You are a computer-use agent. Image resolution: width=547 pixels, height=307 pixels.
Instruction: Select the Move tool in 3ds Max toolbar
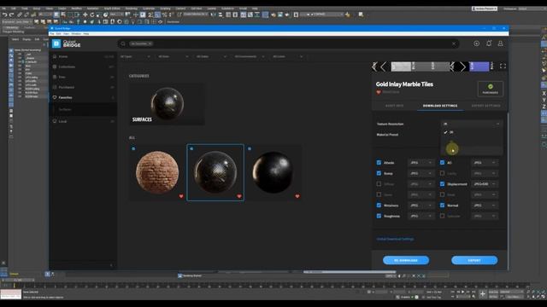(85, 14)
